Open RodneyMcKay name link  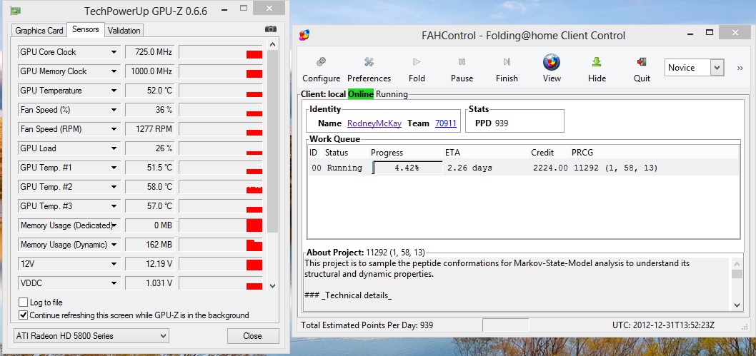374,123
